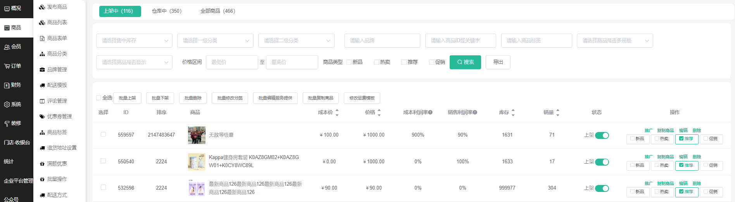Check the 全选 checkbox
The height and width of the screenshot is (202, 735).
(x=99, y=98)
